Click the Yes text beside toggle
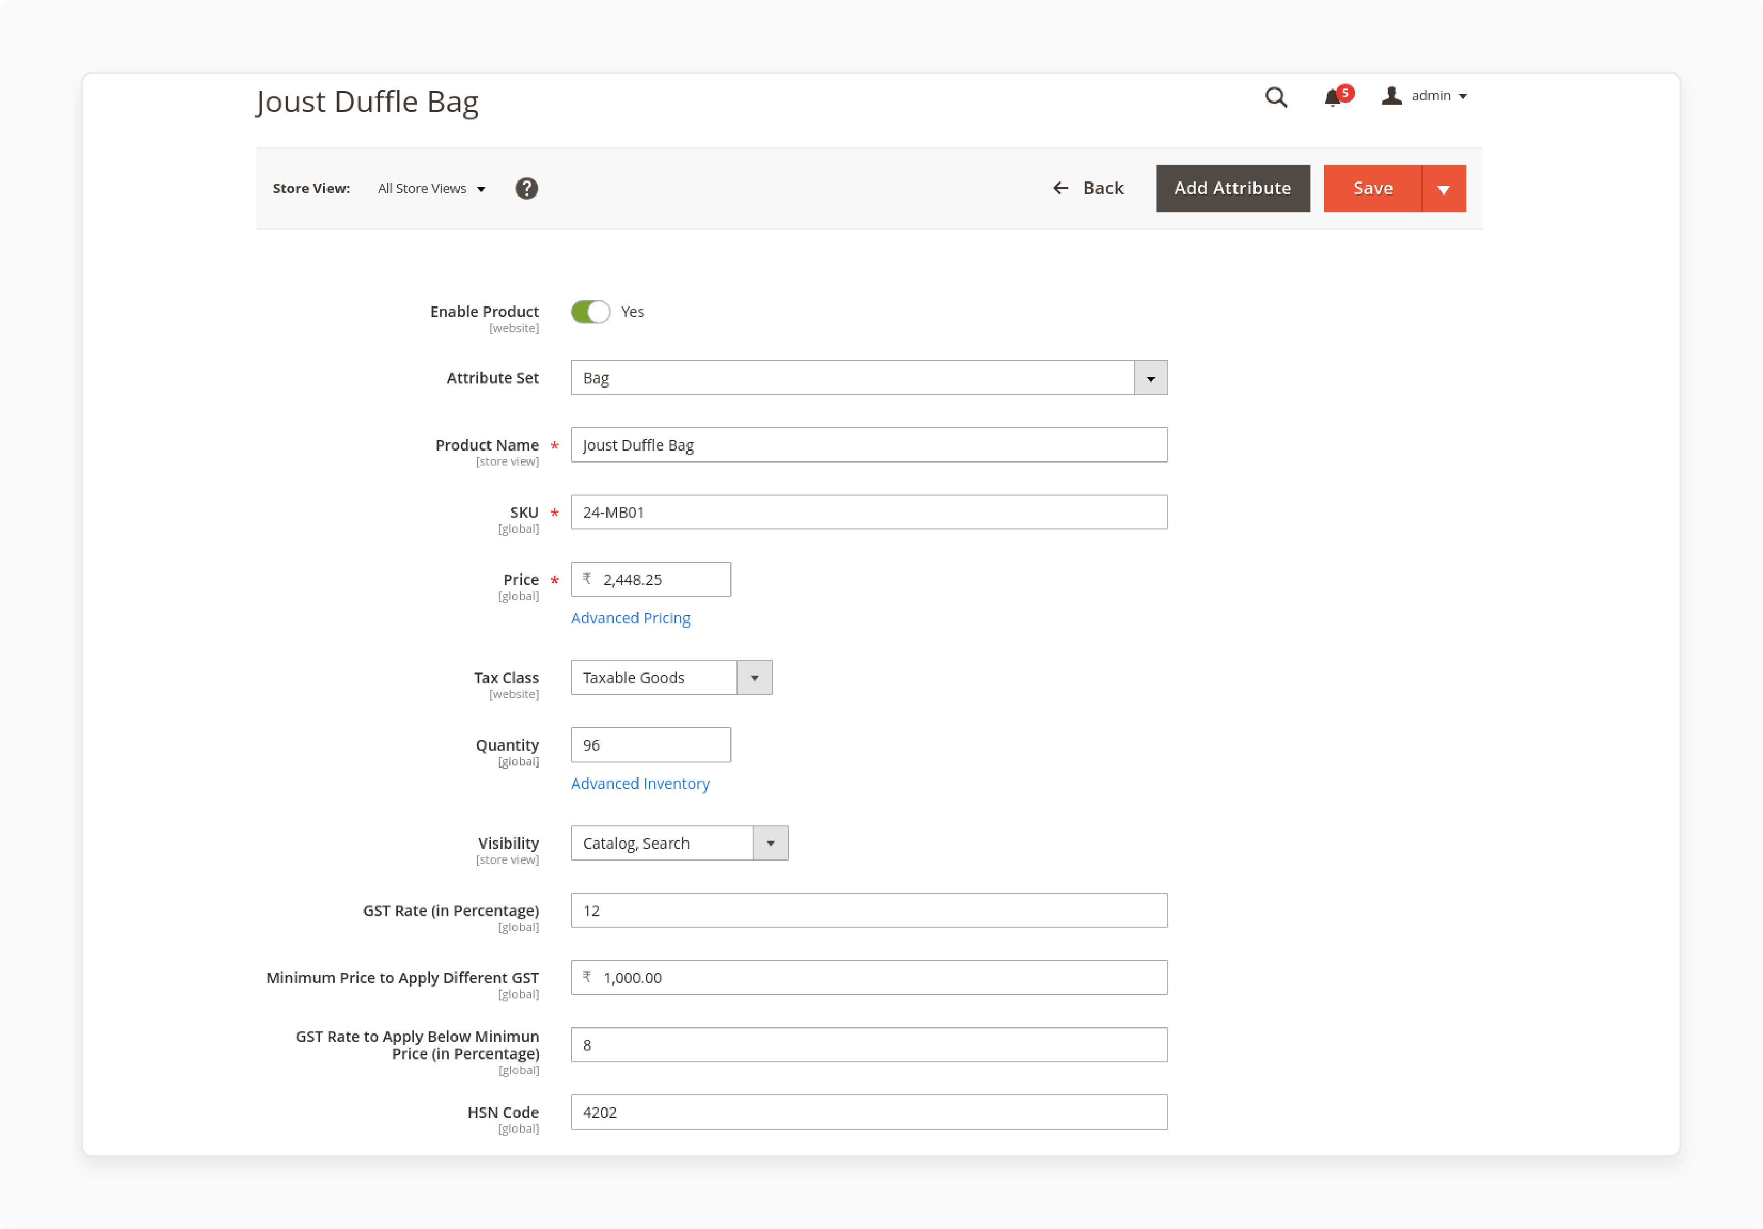Image resolution: width=1763 pixels, height=1229 pixels. coord(633,312)
